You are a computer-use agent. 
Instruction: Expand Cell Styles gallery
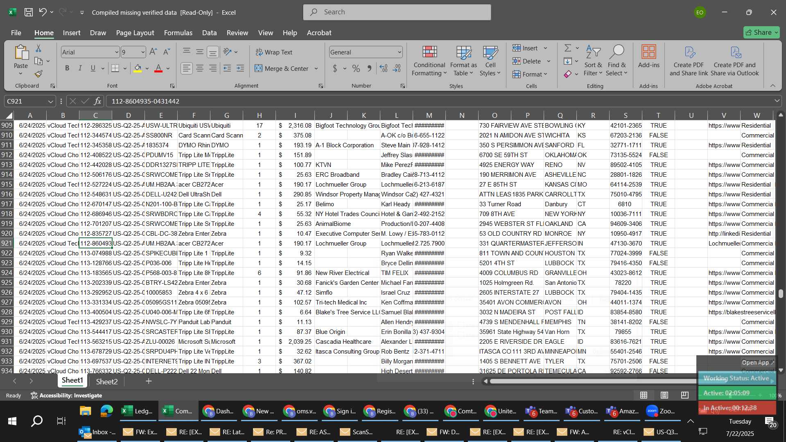click(x=490, y=61)
